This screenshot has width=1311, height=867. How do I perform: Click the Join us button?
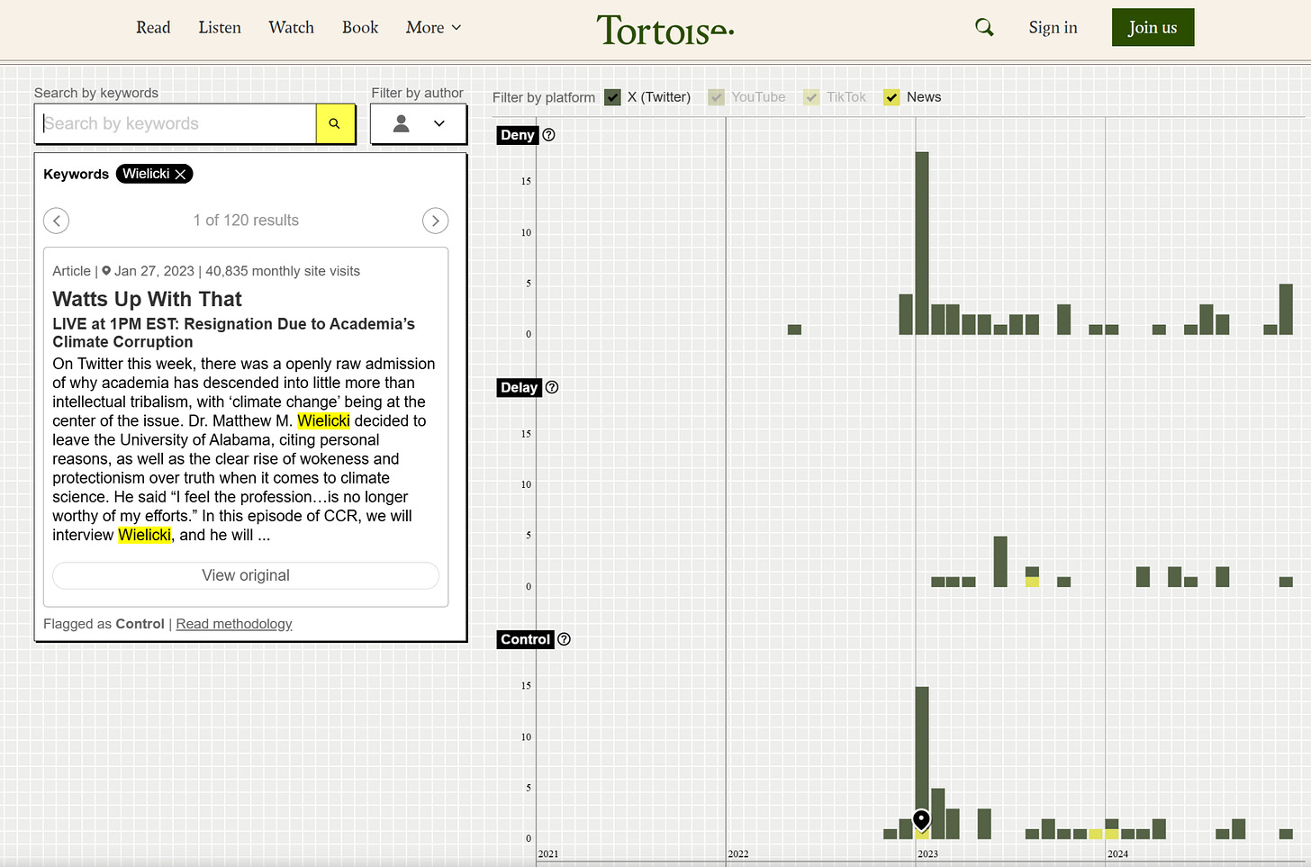pyautogui.click(x=1153, y=28)
